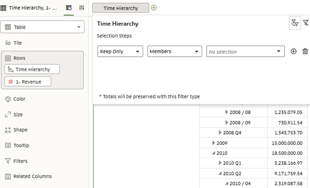Click the Related Columns icon
Viewport: 310px width, 188px height.
coord(8,176)
